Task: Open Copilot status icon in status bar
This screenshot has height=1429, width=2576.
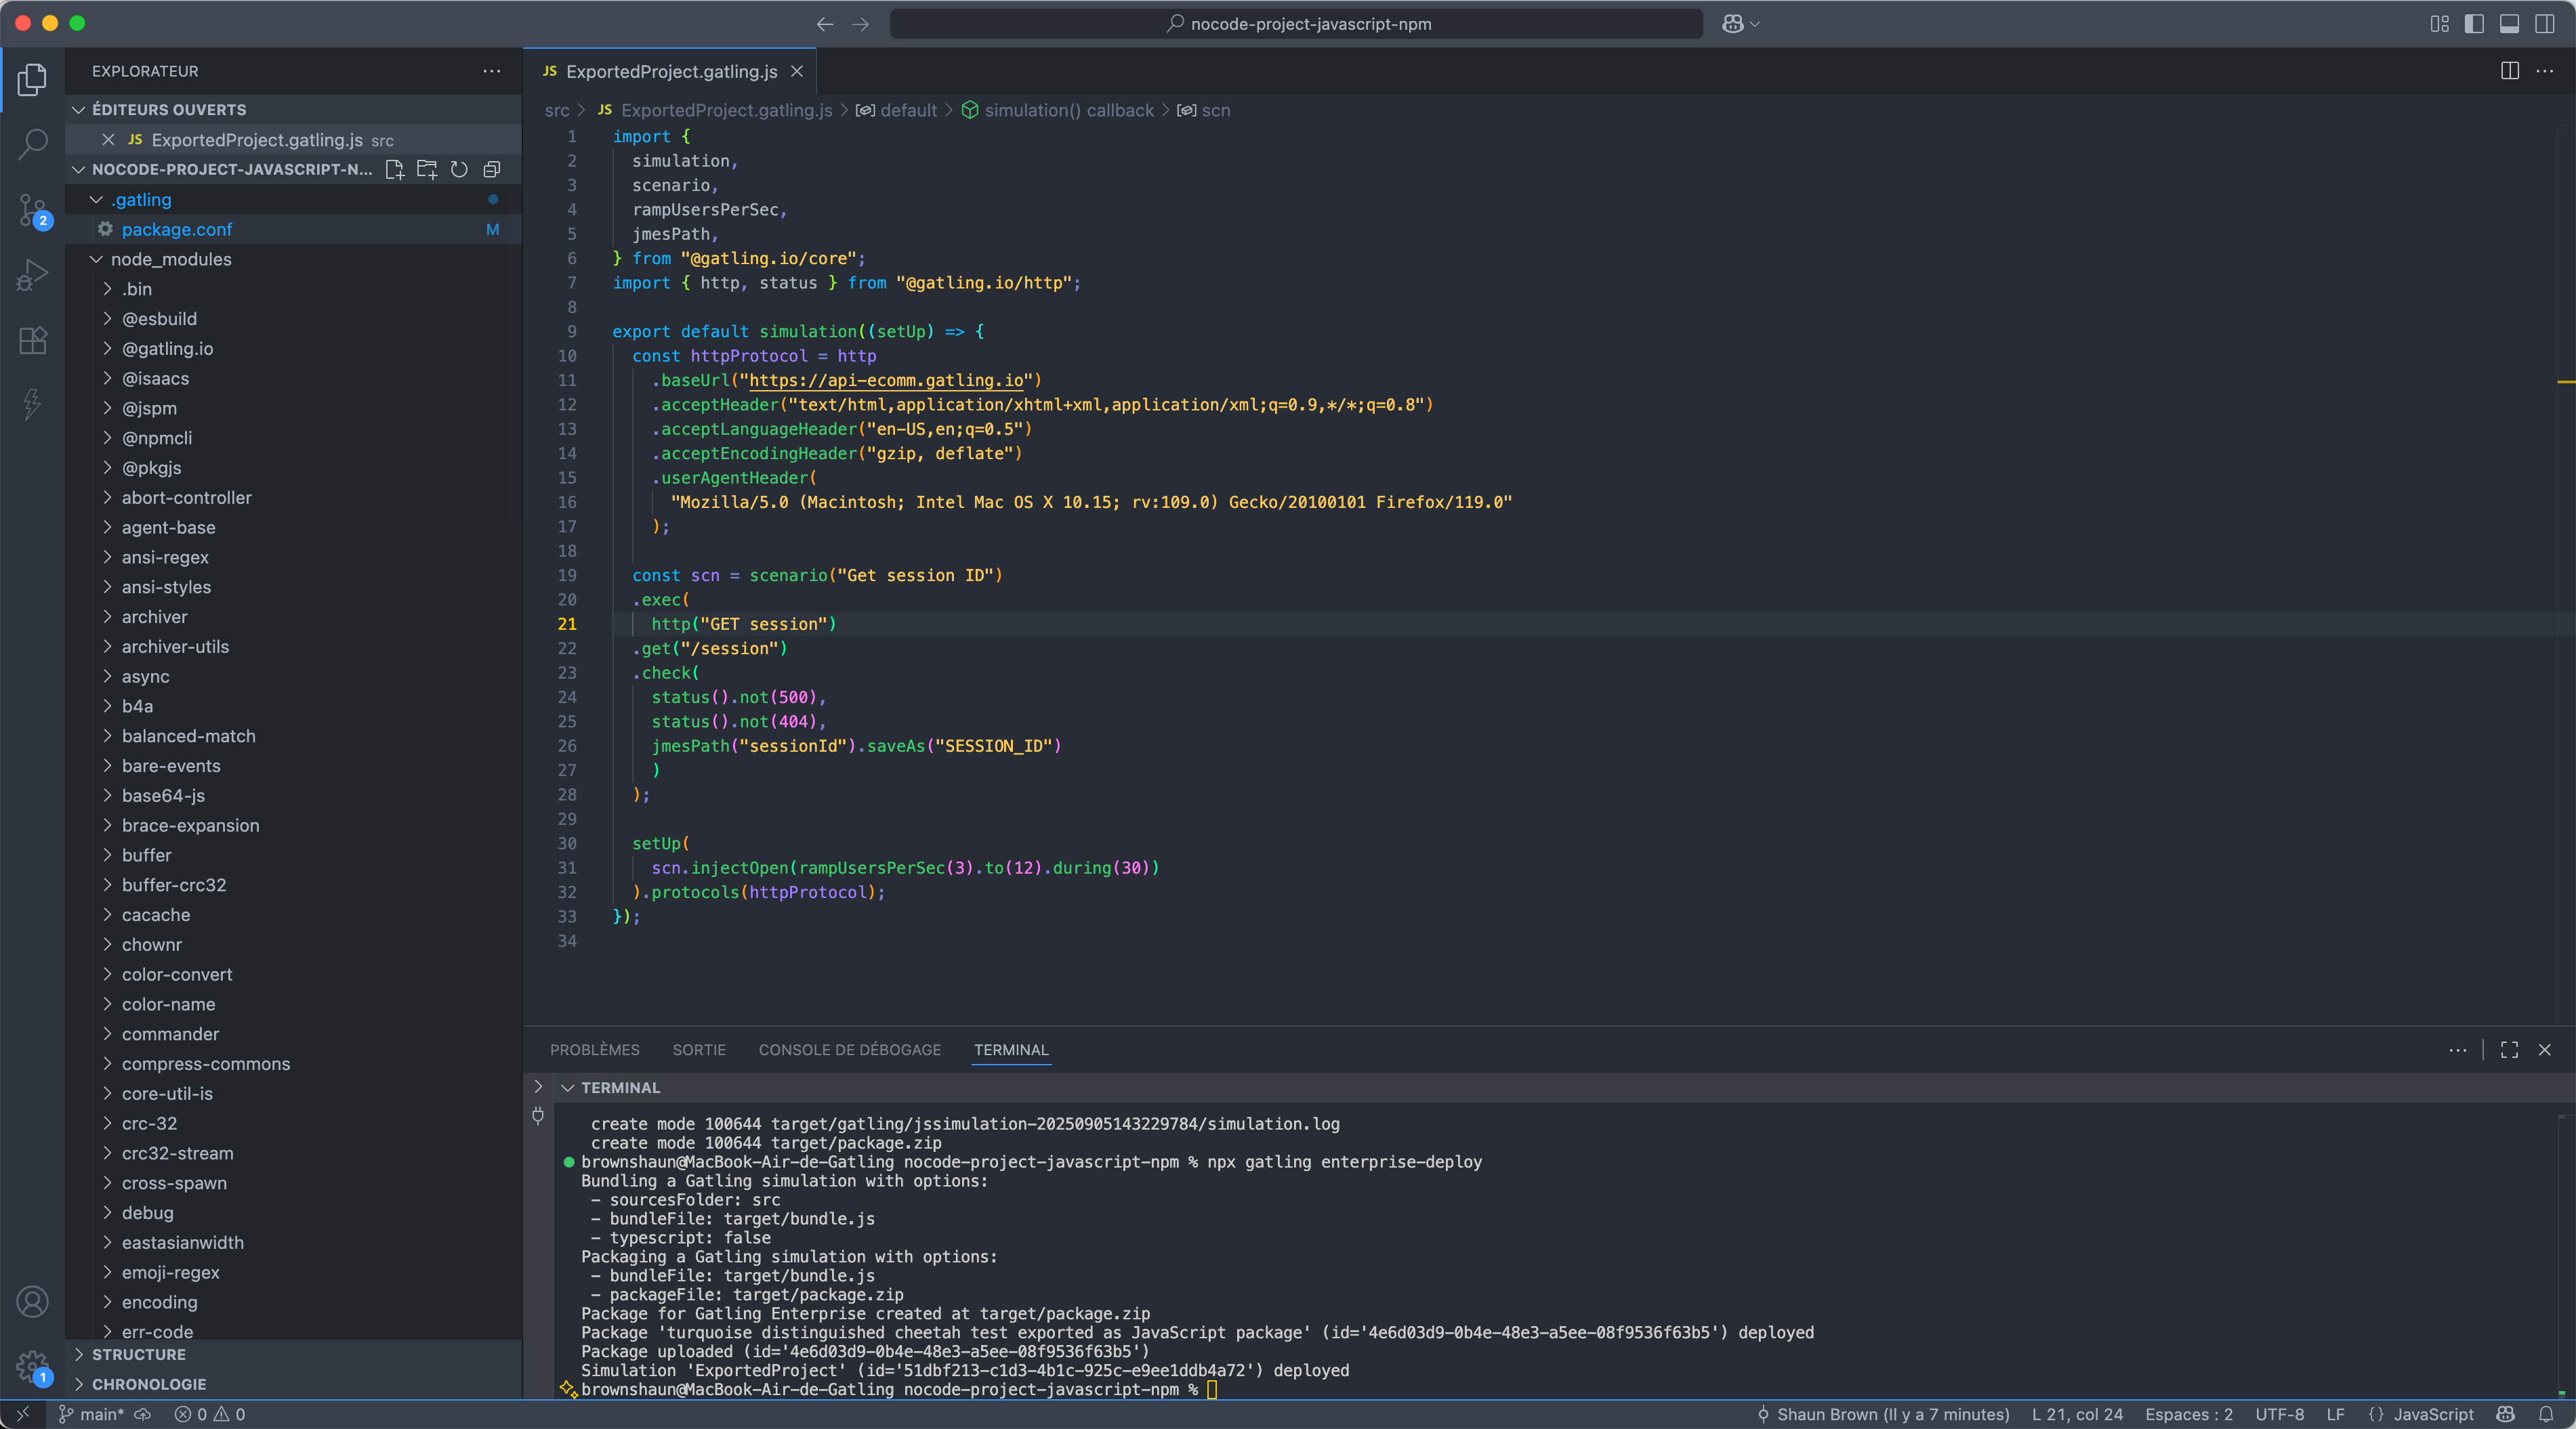Action: 2504,1414
